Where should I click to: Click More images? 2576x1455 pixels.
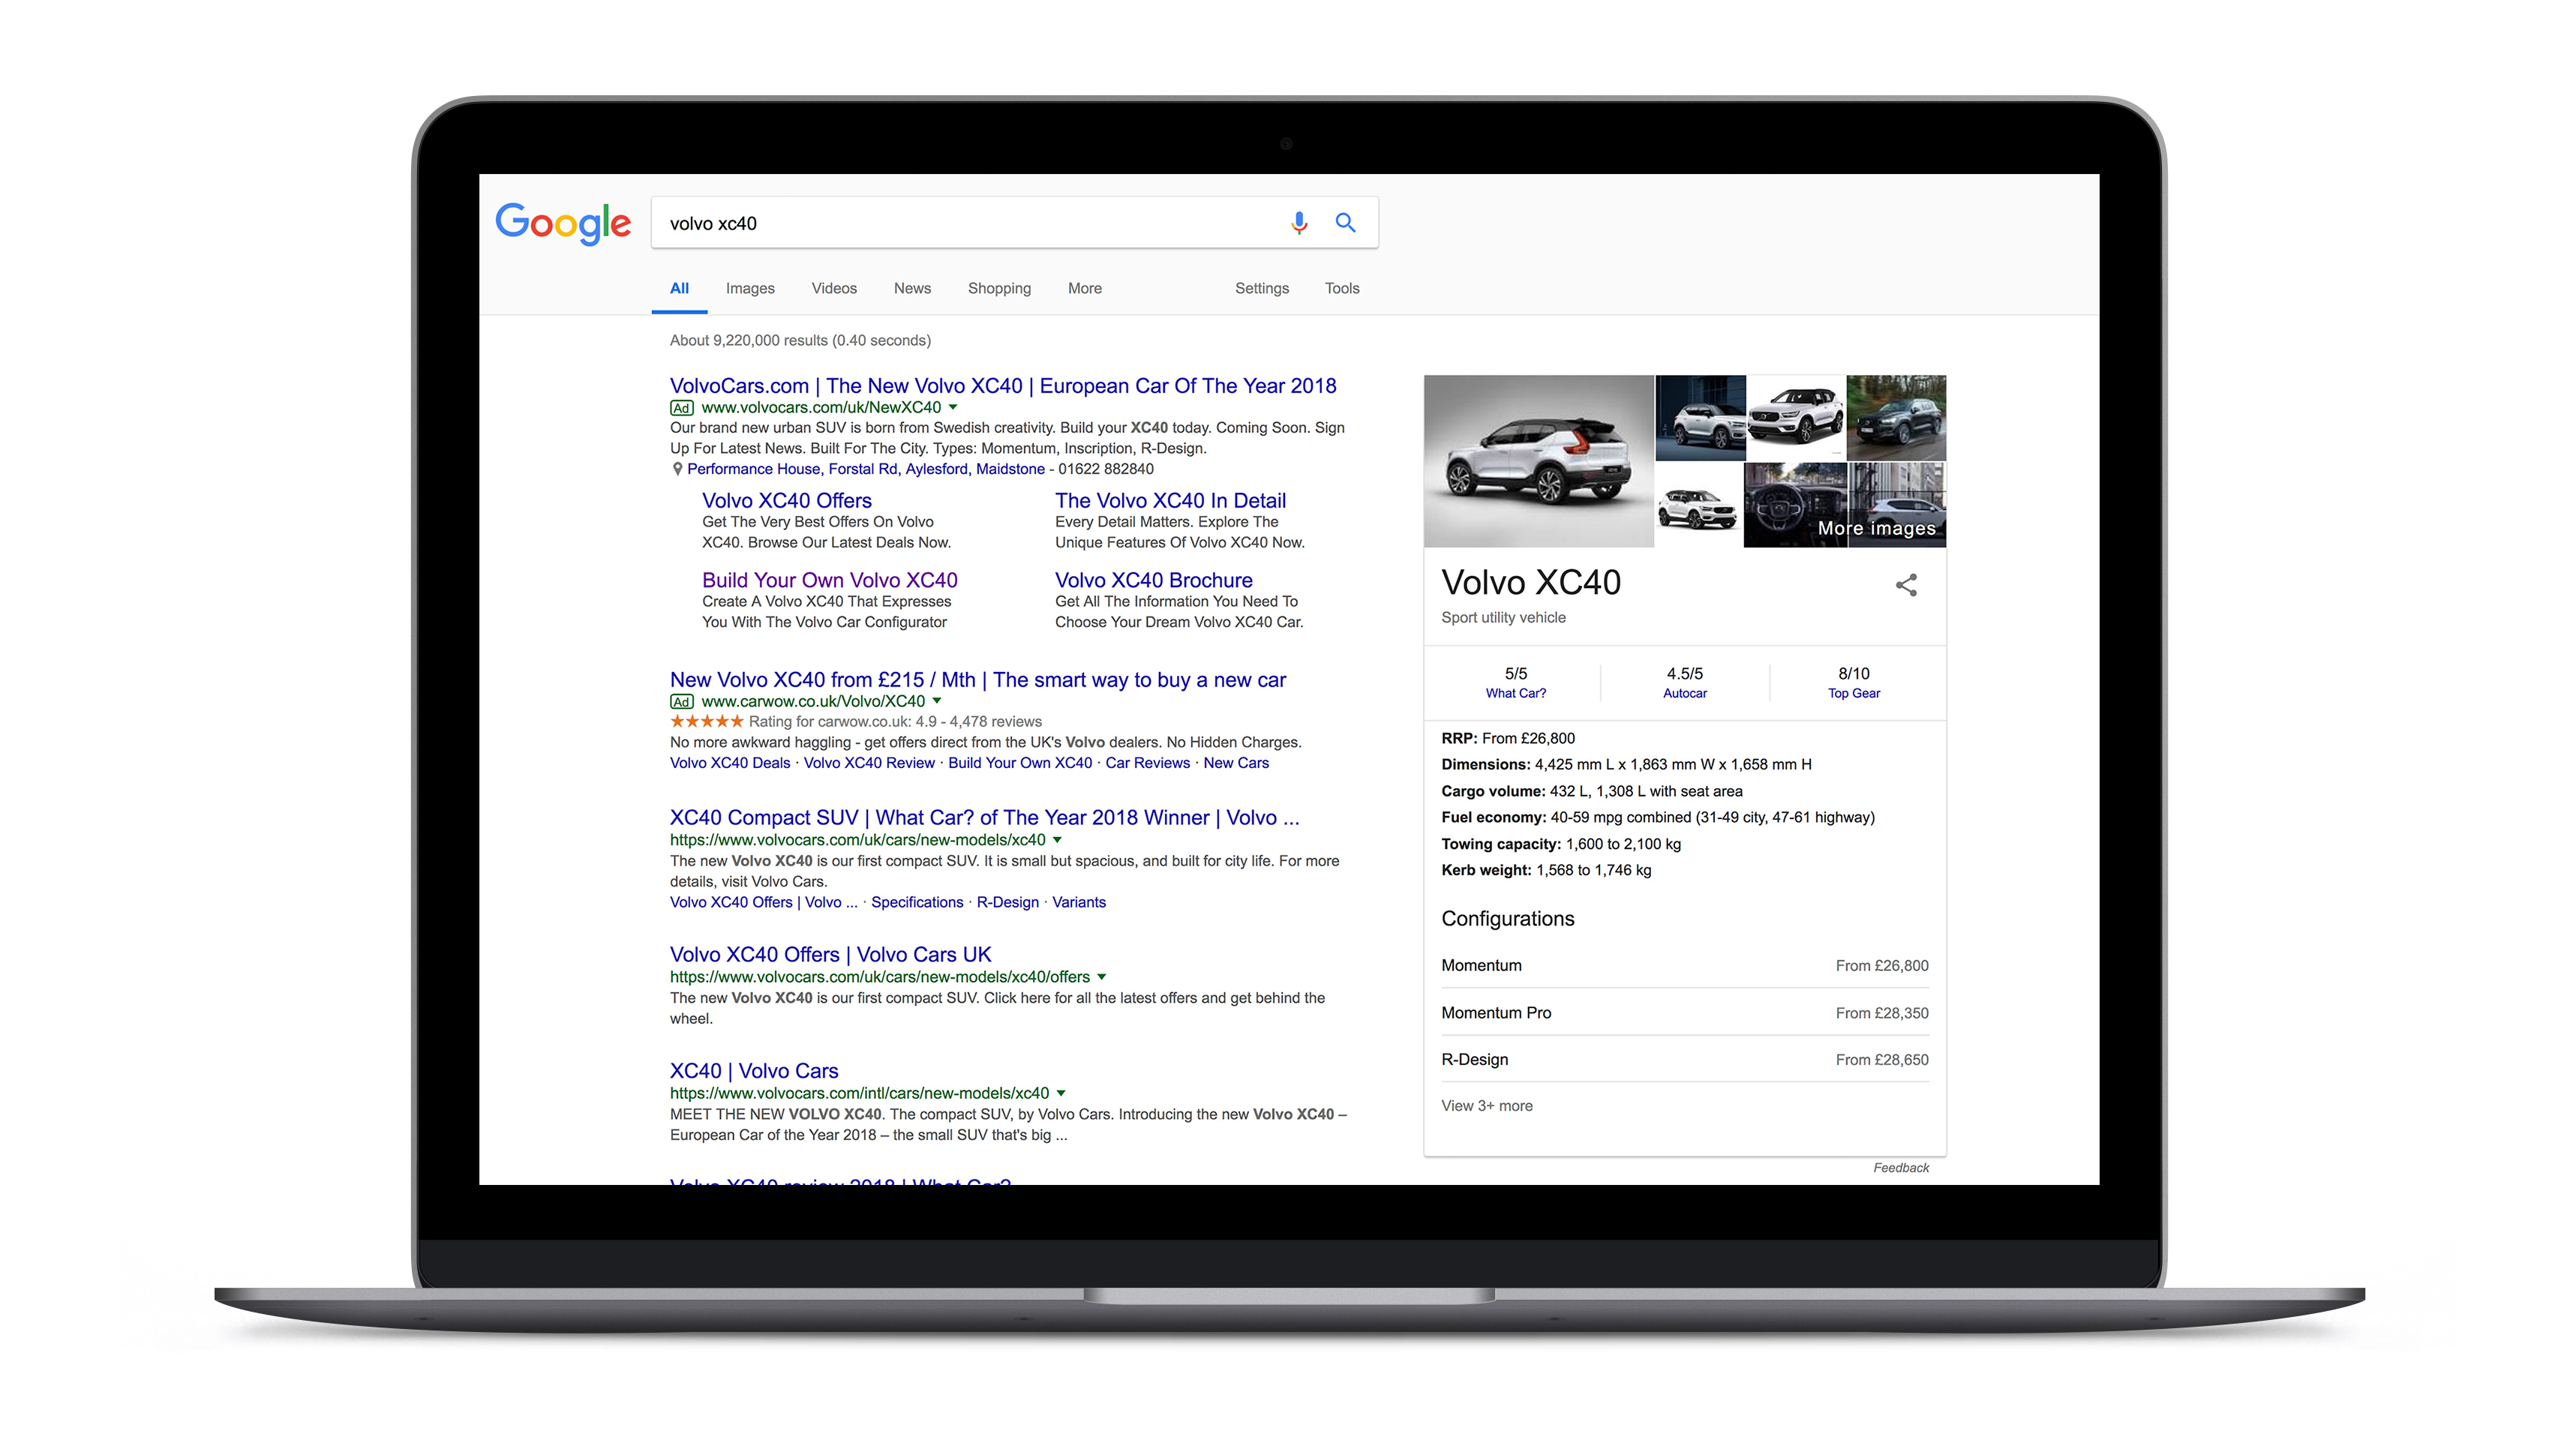tap(1876, 528)
